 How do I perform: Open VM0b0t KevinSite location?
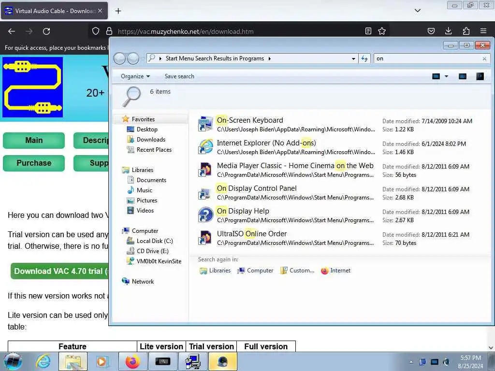[x=159, y=261]
